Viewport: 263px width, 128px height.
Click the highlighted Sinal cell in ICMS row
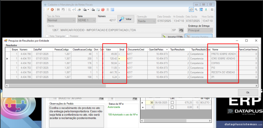pyautogui.click(x=122, y=59)
